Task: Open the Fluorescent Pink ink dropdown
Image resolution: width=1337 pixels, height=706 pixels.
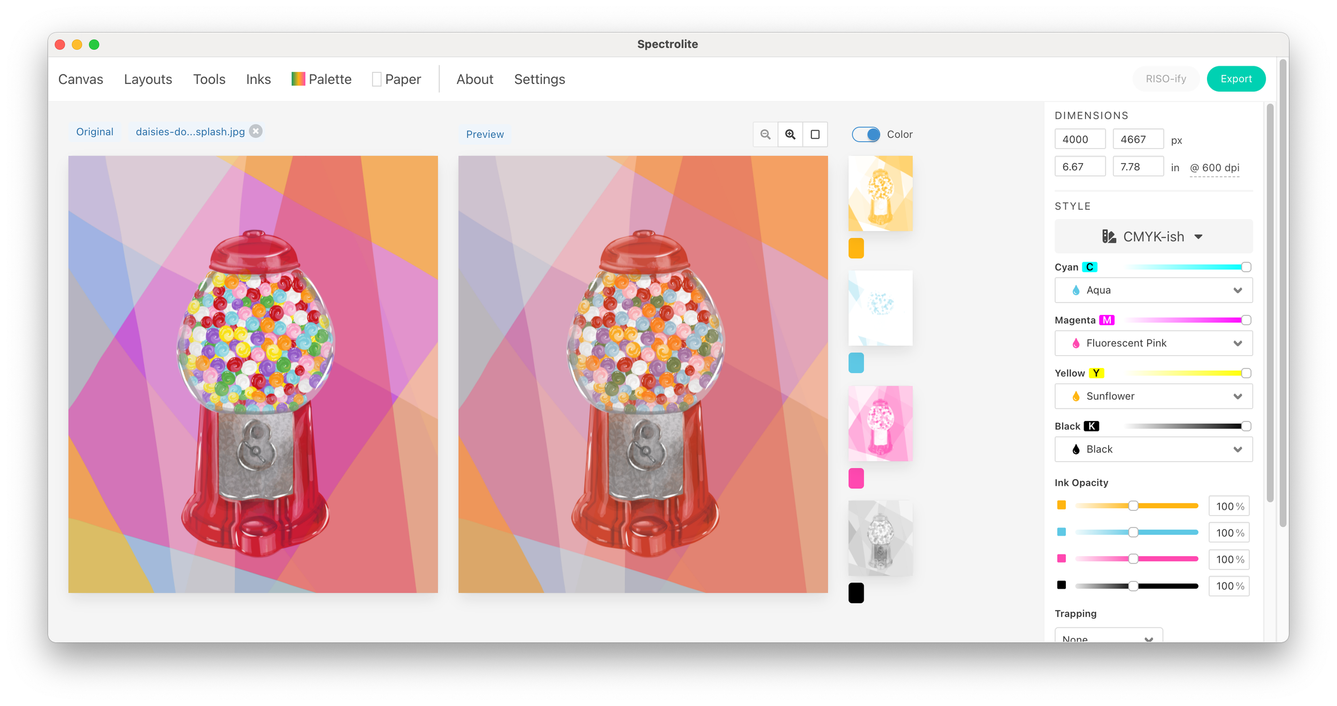Action: [x=1154, y=343]
